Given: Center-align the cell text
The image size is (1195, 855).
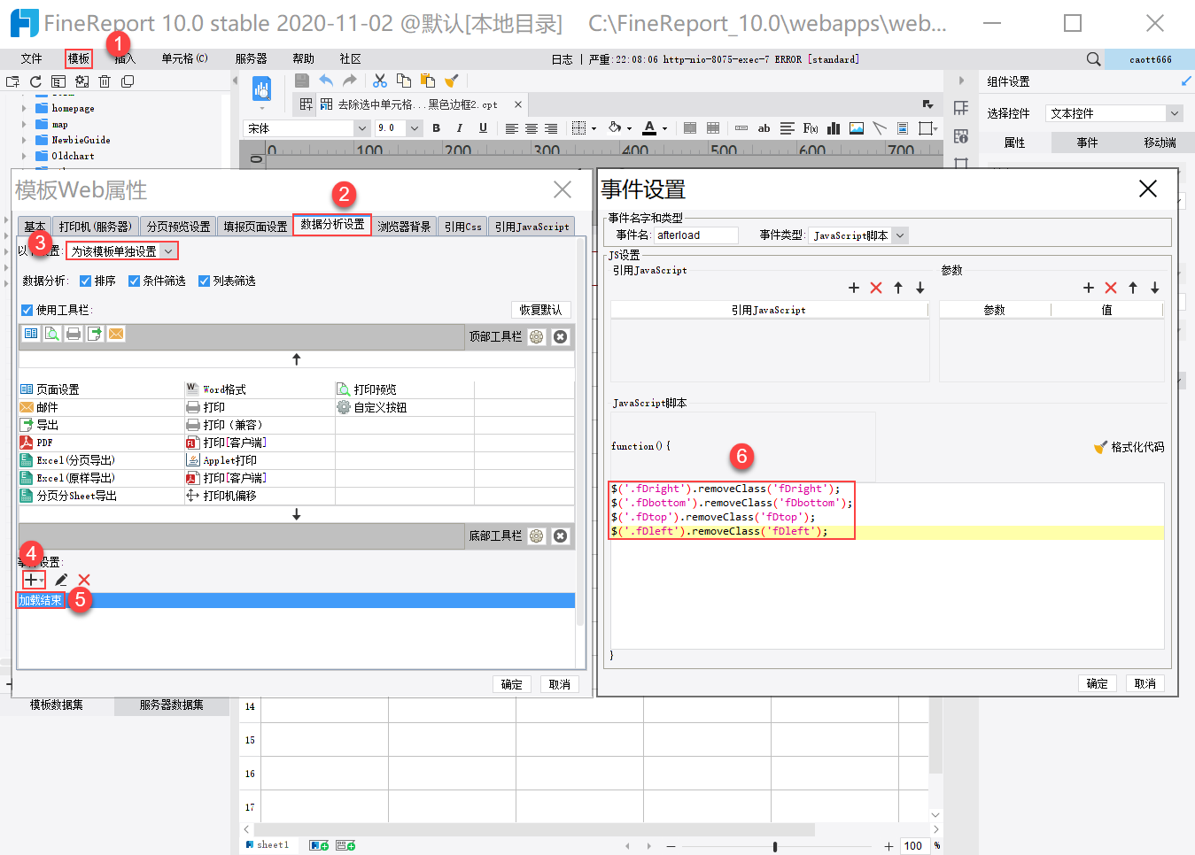Looking at the screenshot, I should (532, 128).
